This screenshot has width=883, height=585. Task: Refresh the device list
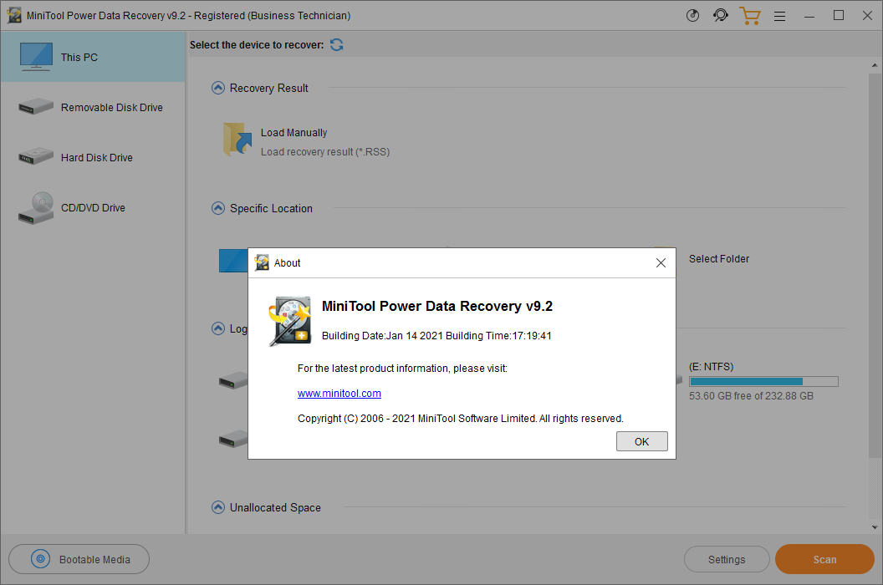coord(337,44)
